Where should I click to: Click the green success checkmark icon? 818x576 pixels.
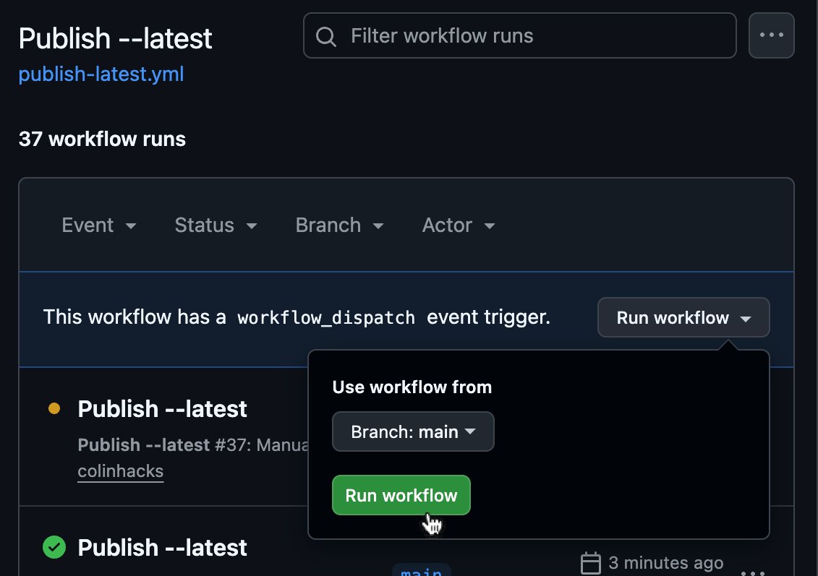[x=54, y=547]
